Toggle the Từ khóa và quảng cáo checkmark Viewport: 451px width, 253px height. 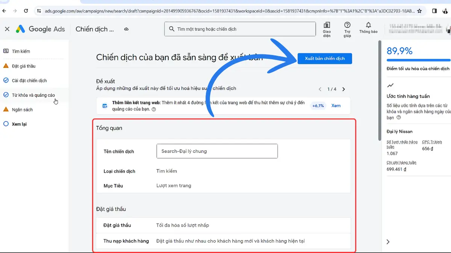point(6,95)
